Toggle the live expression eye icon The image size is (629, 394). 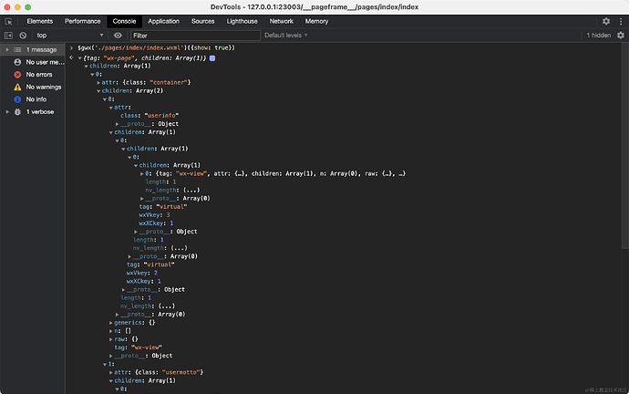tap(118, 36)
